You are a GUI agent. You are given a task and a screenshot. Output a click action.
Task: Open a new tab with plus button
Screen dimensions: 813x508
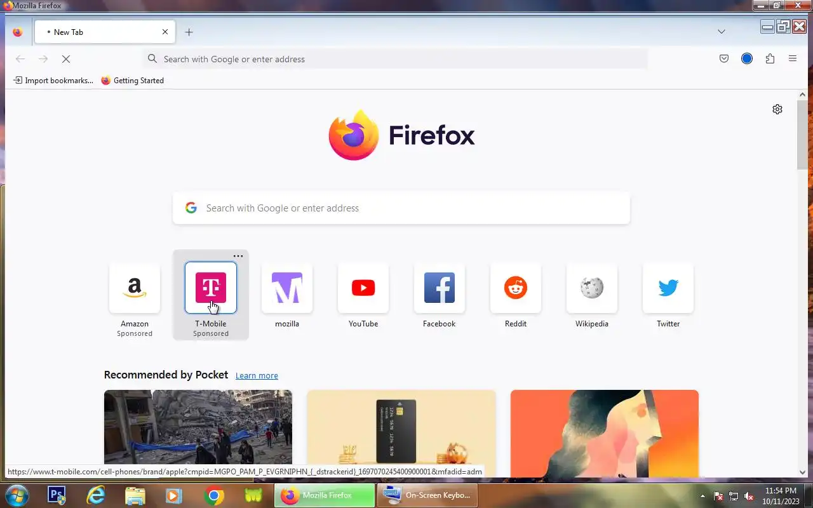point(189,32)
